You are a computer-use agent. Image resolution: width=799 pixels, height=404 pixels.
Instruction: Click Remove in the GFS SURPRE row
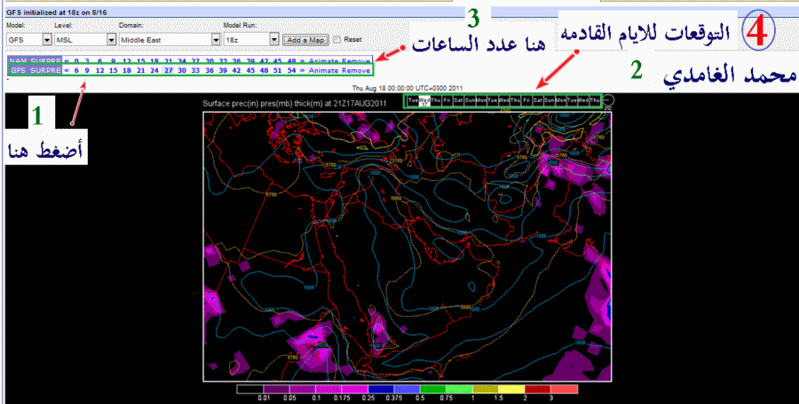pos(356,70)
